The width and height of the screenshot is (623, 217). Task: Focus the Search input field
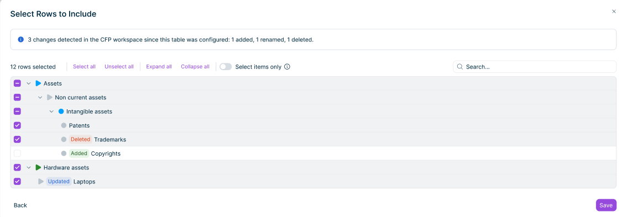[x=535, y=67]
